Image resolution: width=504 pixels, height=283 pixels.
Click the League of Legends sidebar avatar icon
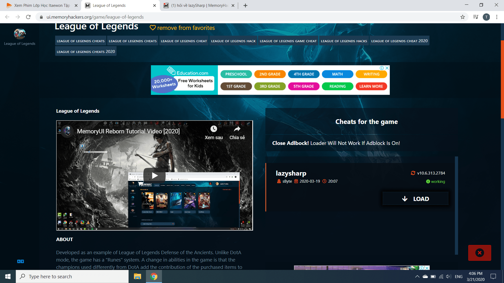pyautogui.click(x=20, y=34)
